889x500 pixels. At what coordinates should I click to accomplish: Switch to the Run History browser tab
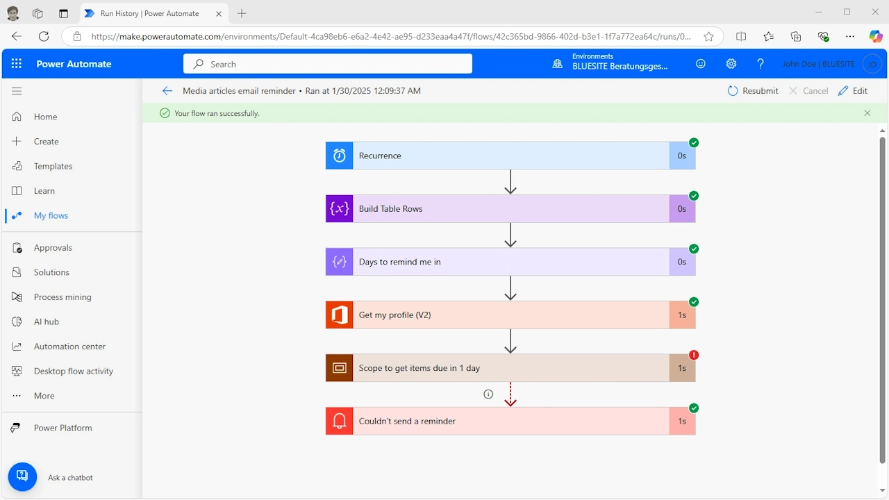149,12
